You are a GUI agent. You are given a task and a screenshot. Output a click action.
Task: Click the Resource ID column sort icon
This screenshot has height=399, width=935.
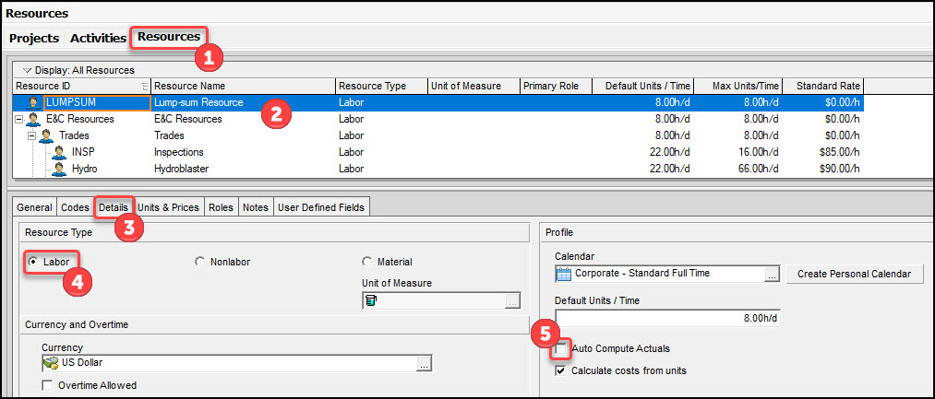click(x=145, y=87)
